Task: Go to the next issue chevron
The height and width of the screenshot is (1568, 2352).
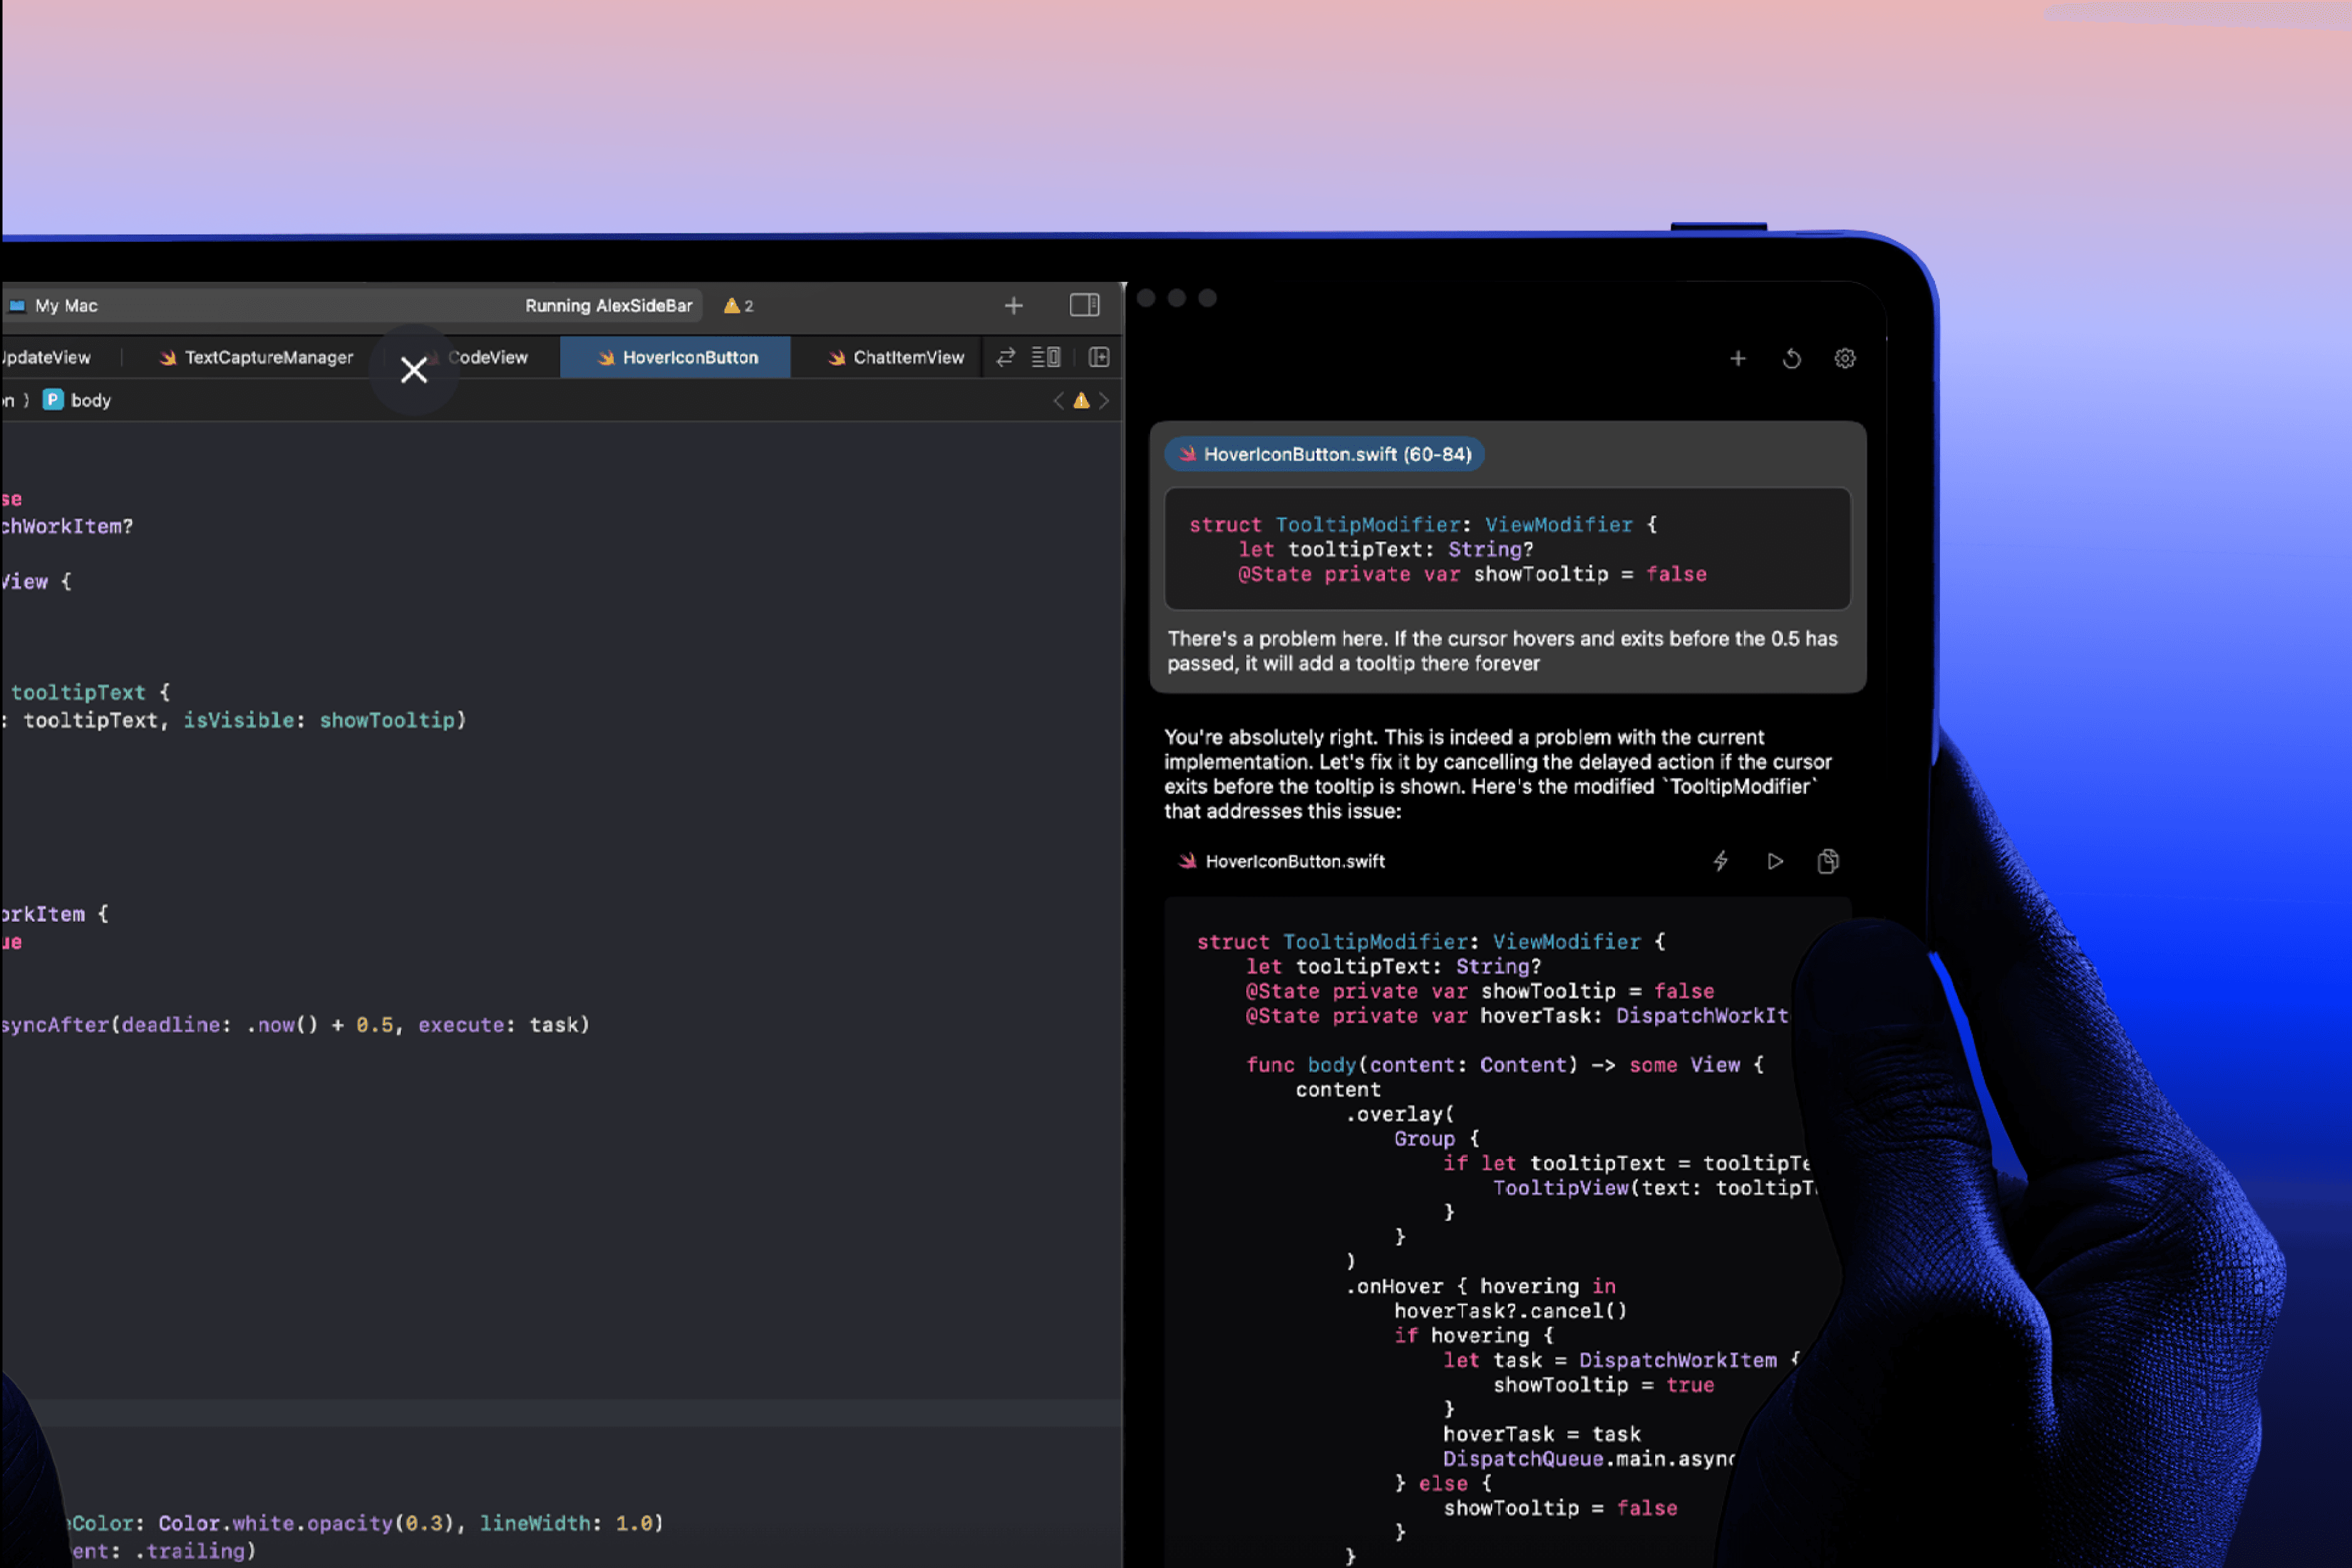Action: point(1104,401)
